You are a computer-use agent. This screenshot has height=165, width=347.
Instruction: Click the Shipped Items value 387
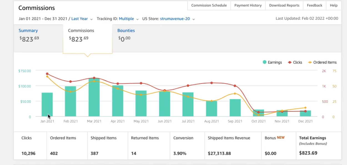coord(94,153)
